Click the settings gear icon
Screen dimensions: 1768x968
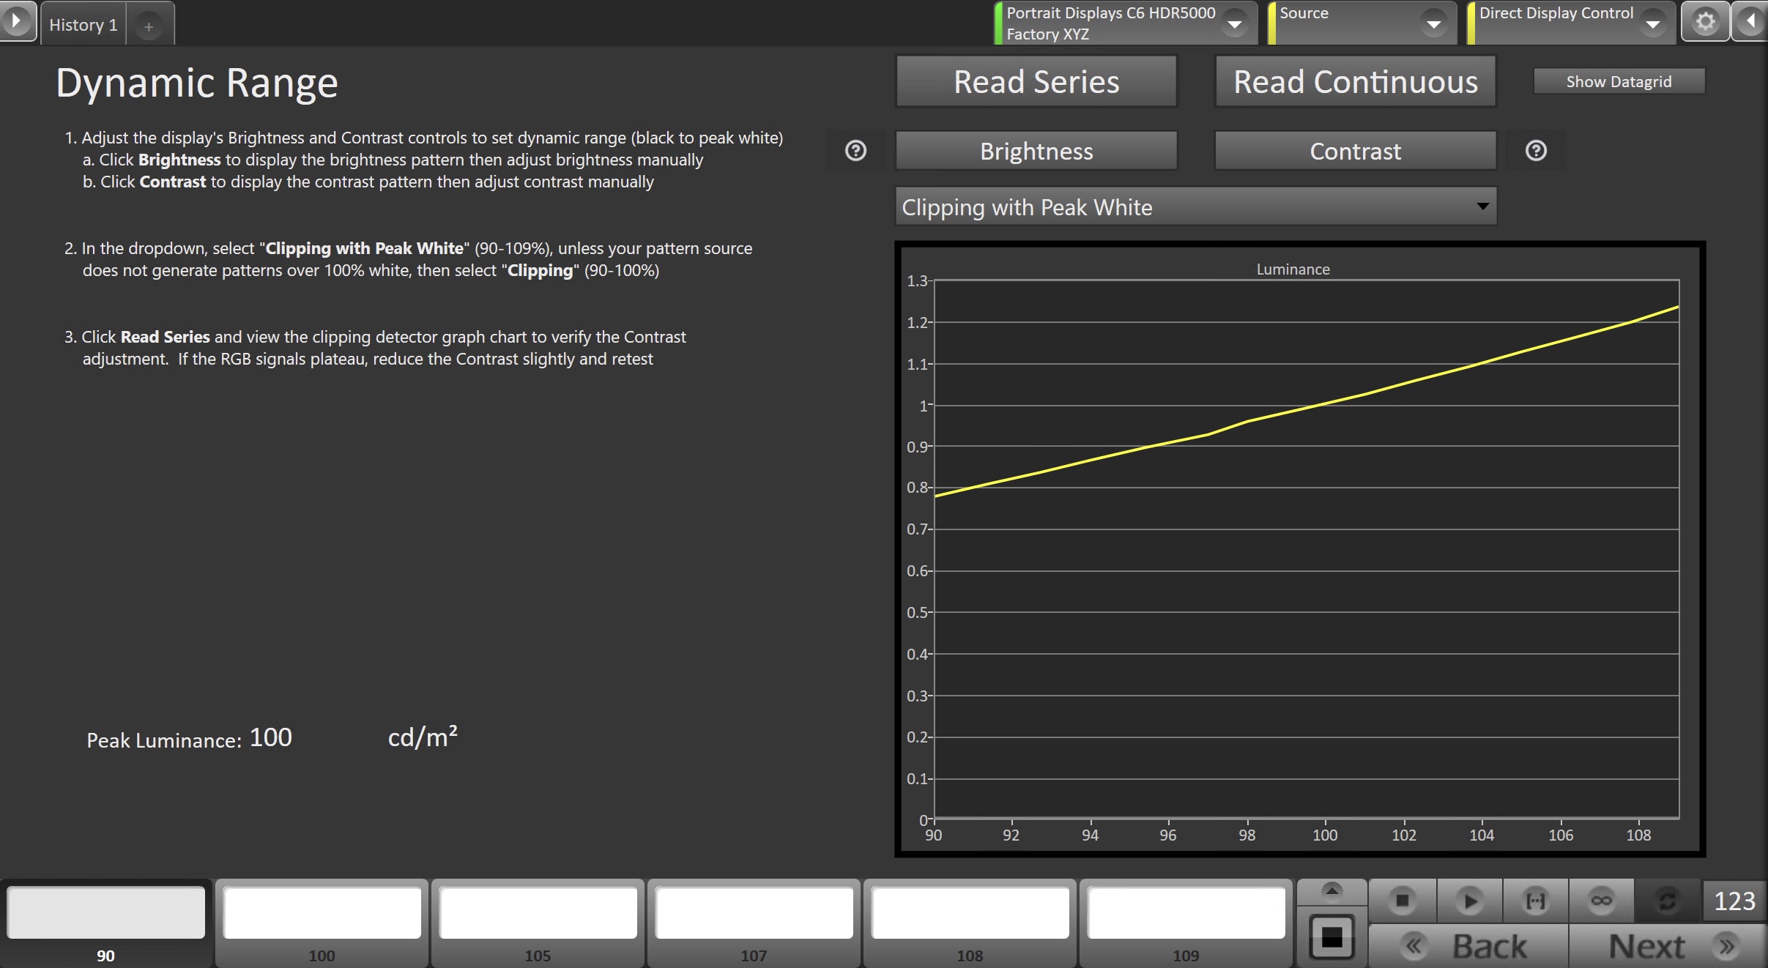click(x=1705, y=22)
